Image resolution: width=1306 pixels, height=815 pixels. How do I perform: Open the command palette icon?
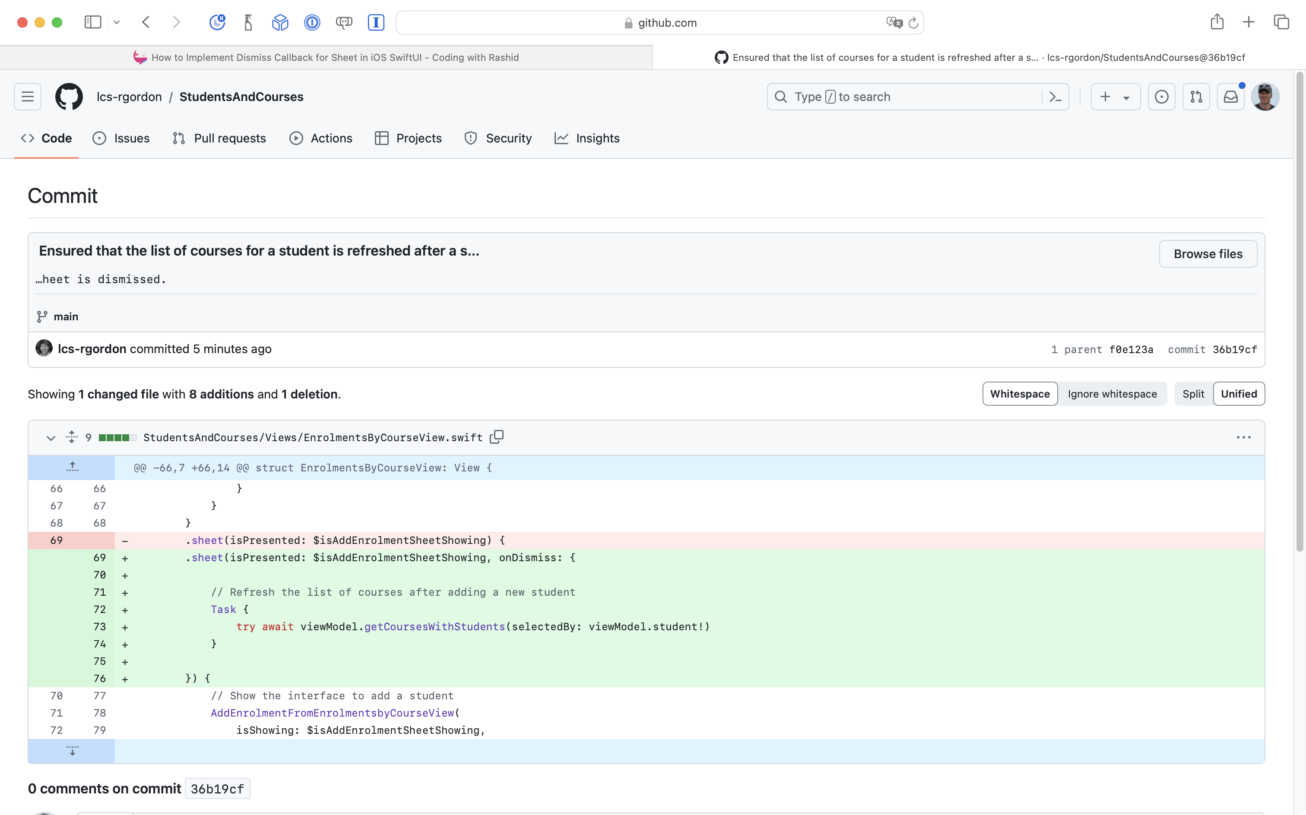click(x=1055, y=97)
